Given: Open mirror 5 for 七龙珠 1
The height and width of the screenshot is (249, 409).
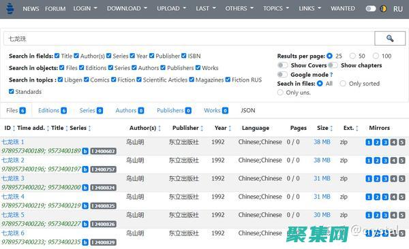Looking at the screenshot, I should [402, 142].
